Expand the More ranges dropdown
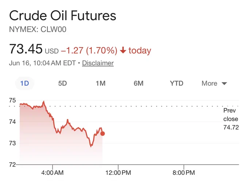The image size is (248, 181). (x=214, y=83)
